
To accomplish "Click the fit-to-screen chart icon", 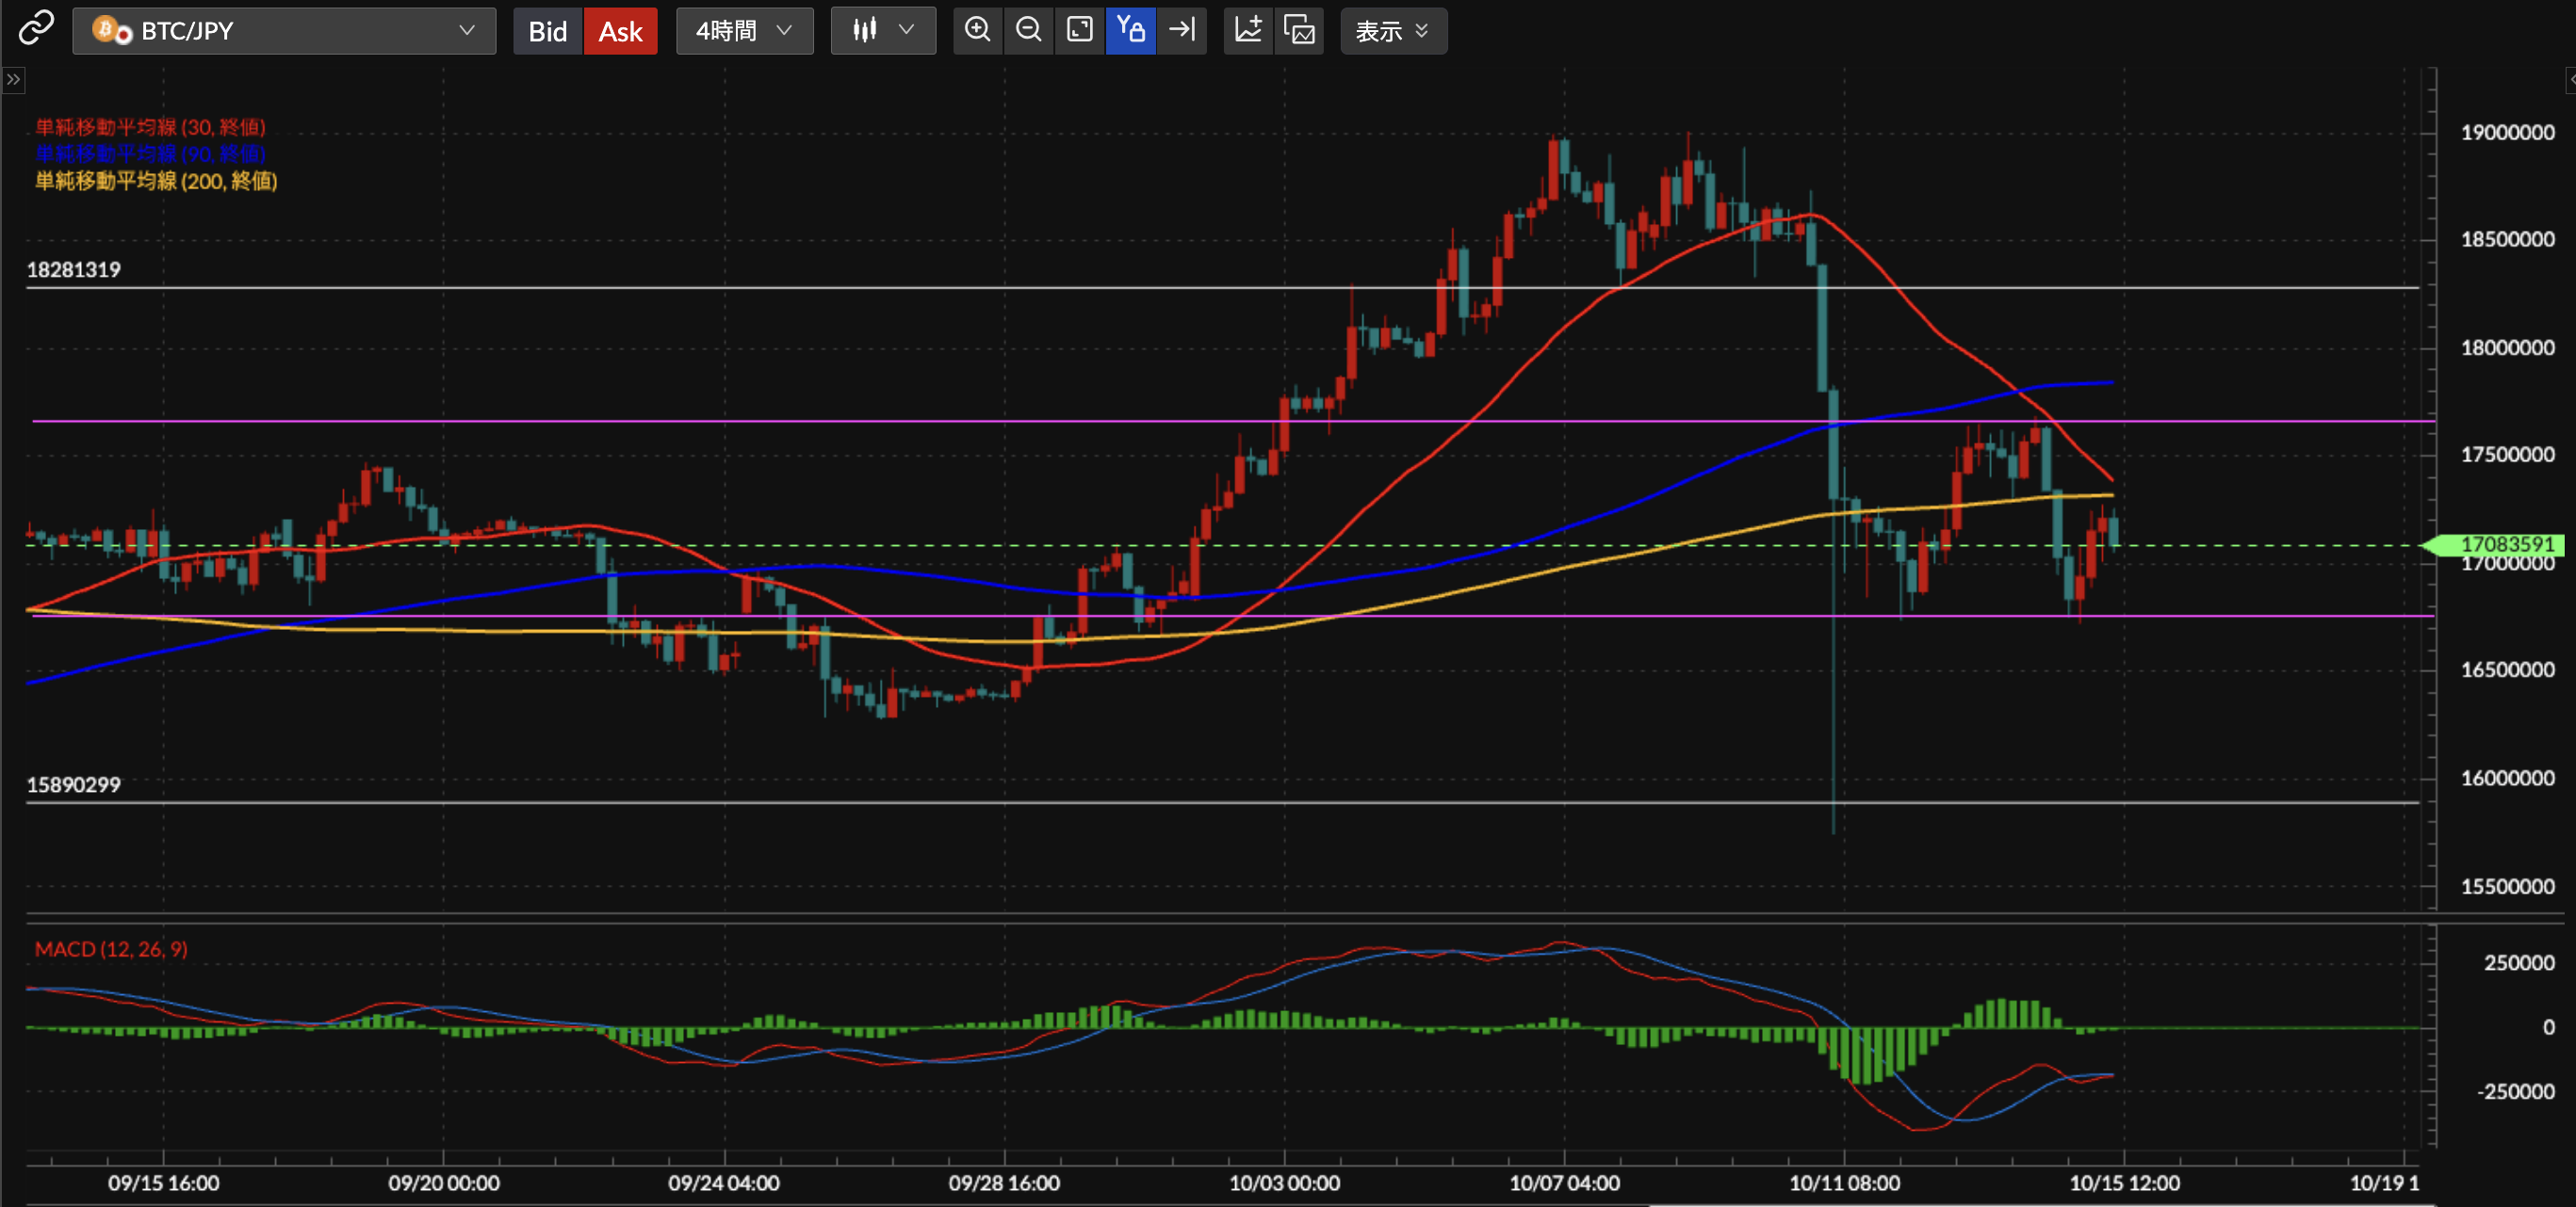I will (1079, 30).
